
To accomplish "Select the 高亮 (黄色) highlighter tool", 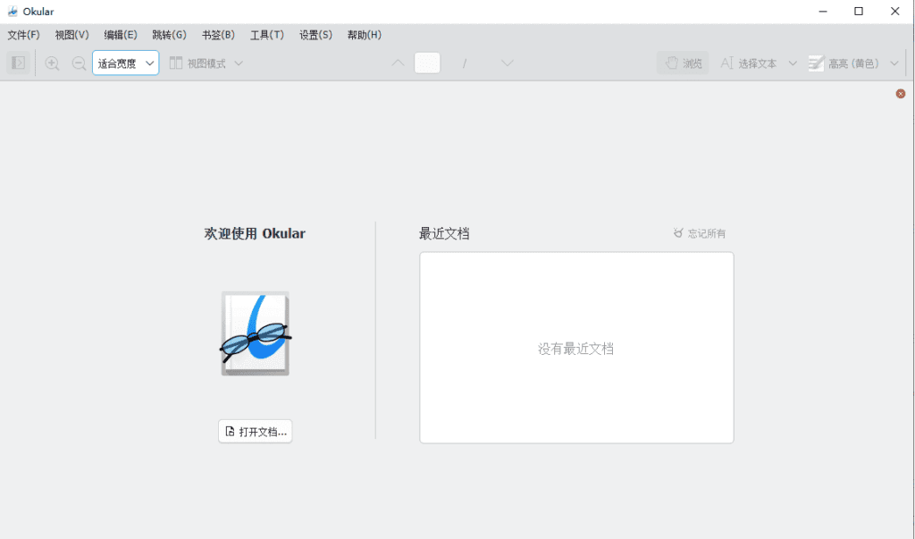I will pos(844,63).
